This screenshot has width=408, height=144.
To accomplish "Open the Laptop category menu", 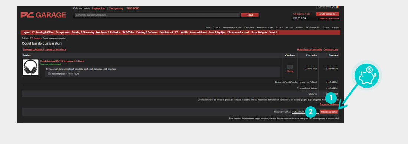I will click(26, 32).
